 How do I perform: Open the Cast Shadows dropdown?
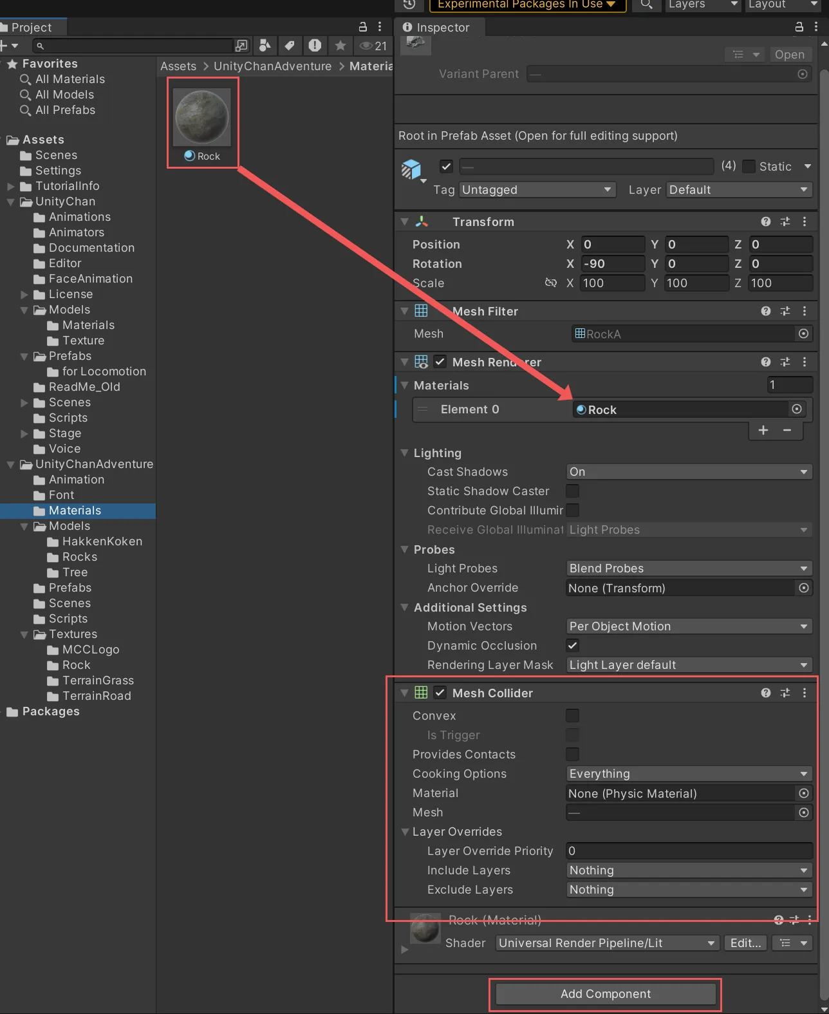688,472
